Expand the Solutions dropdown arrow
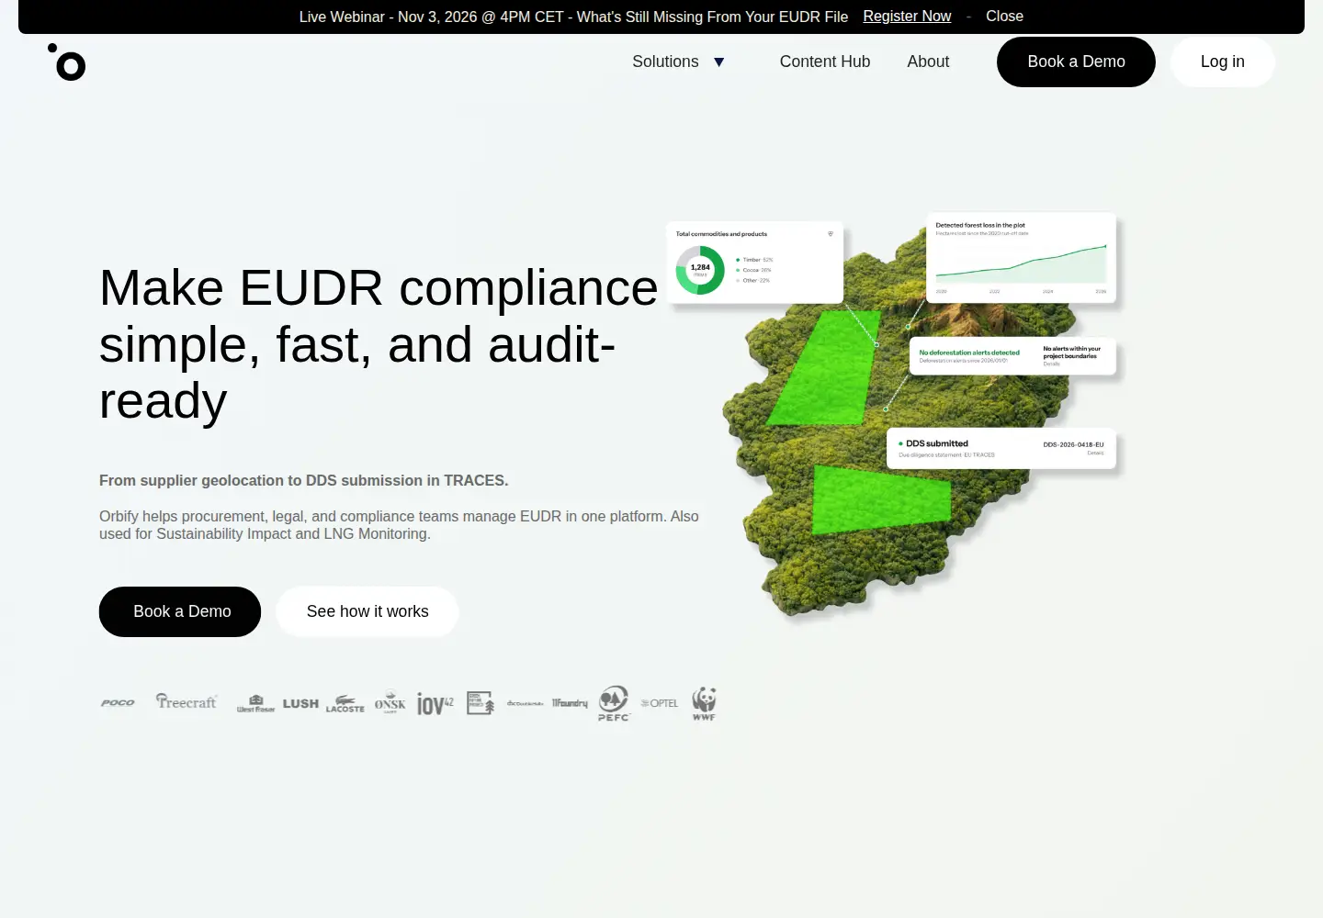This screenshot has height=918, width=1323. coord(719,62)
